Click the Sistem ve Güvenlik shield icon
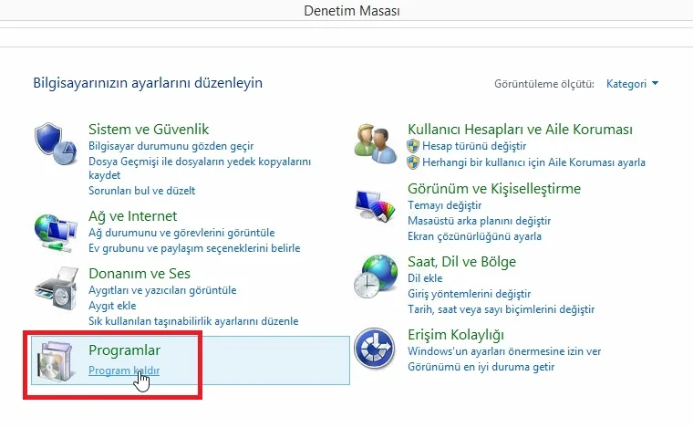The width and height of the screenshot is (693, 428). pyautogui.click(x=57, y=142)
